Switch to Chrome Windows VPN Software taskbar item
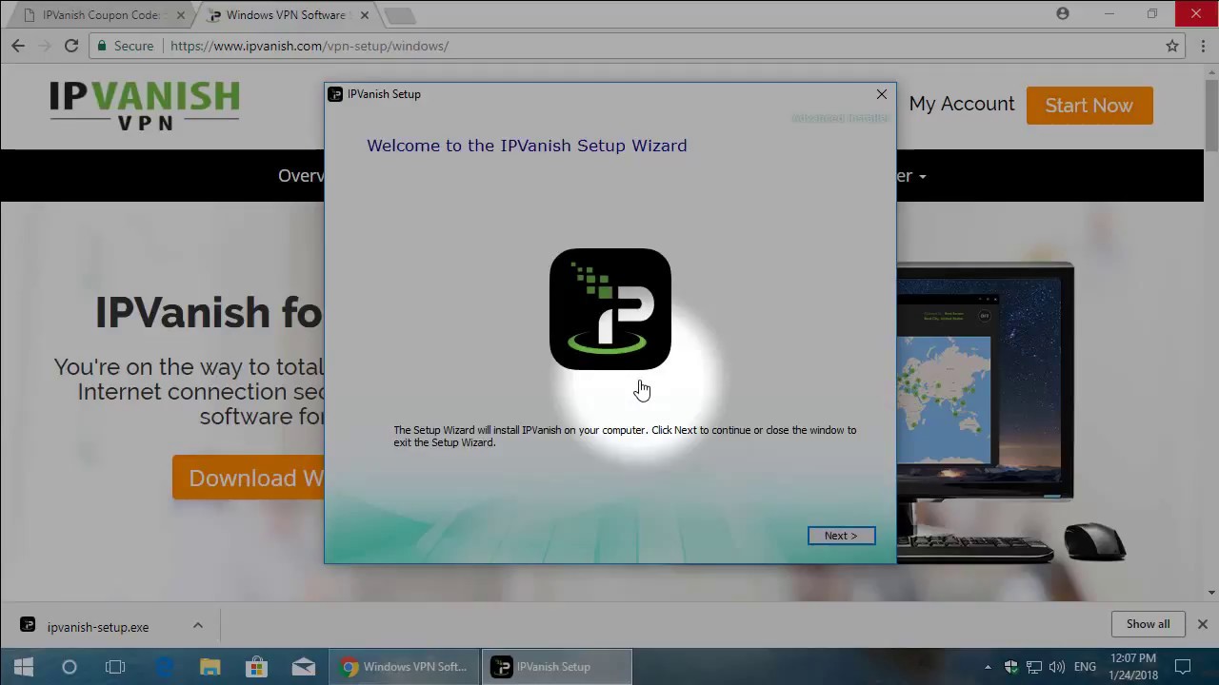The height and width of the screenshot is (685, 1219). pyautogui.click(x=404, y=667)
